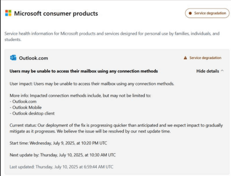
Task: Click the Service degradation pill button at top
Action: [x=207, y=13]
